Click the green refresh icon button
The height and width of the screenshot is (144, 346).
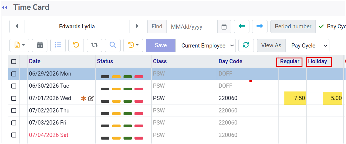(246, 45)
